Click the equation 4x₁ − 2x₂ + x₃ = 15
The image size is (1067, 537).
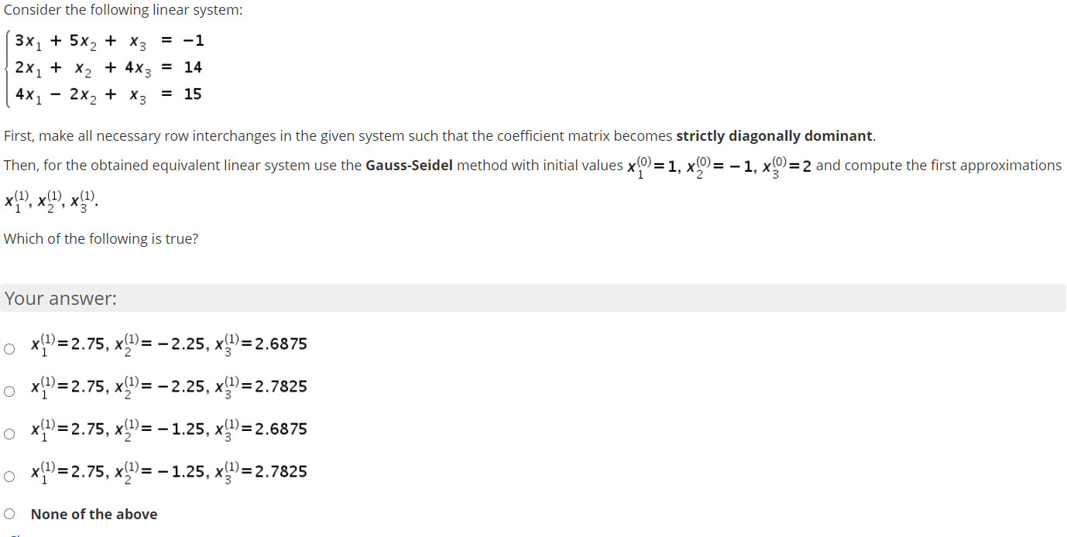coord(108,94)
